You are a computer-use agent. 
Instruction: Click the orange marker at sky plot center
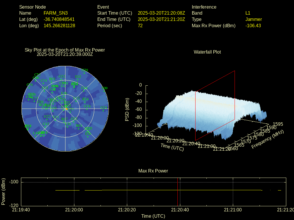point(67,109)
